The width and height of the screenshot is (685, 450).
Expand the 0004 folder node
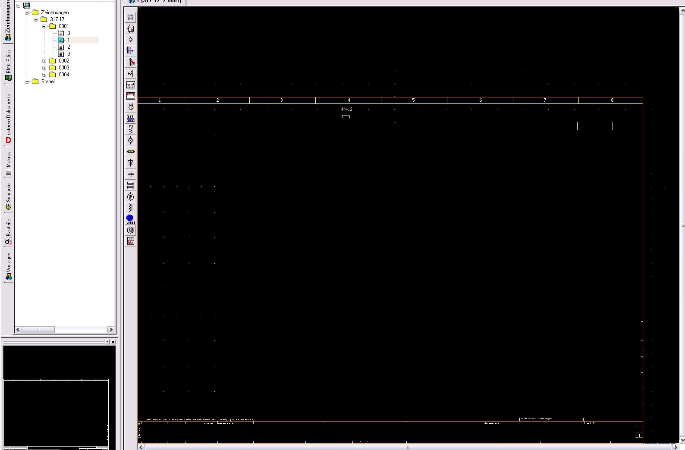[x=44, y=75]
